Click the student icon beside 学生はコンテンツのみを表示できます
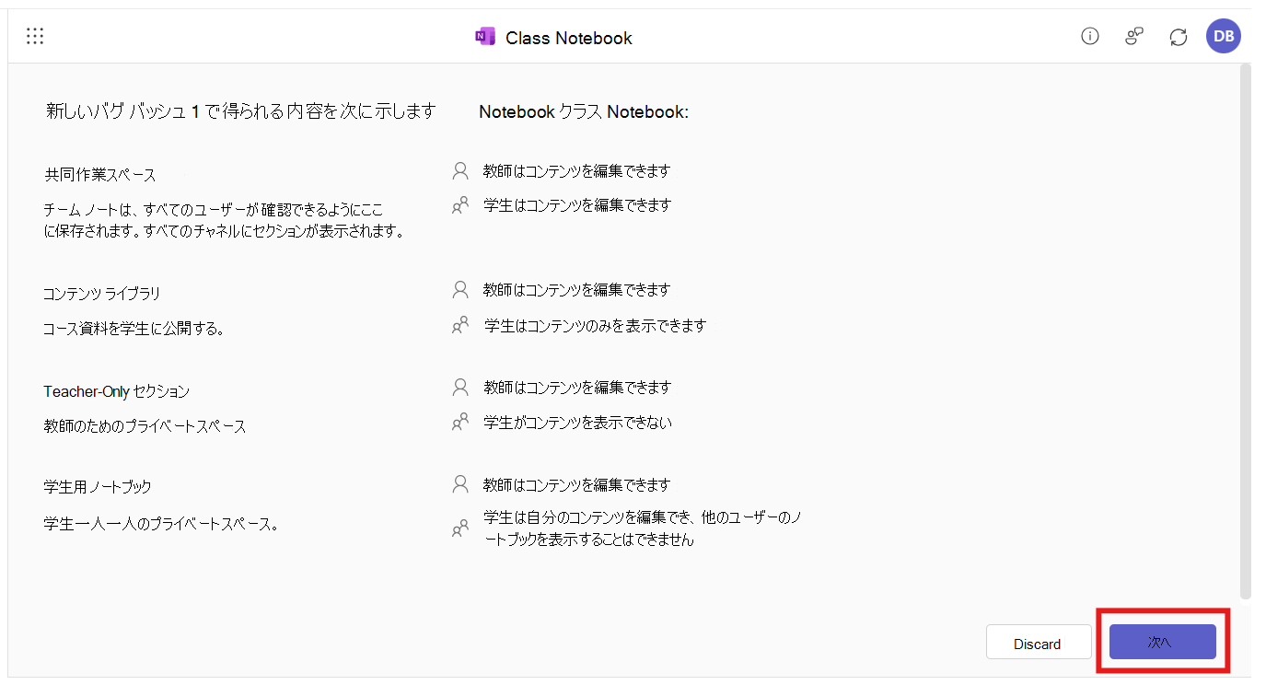1266x685 pixels. (x=460, y=325)
